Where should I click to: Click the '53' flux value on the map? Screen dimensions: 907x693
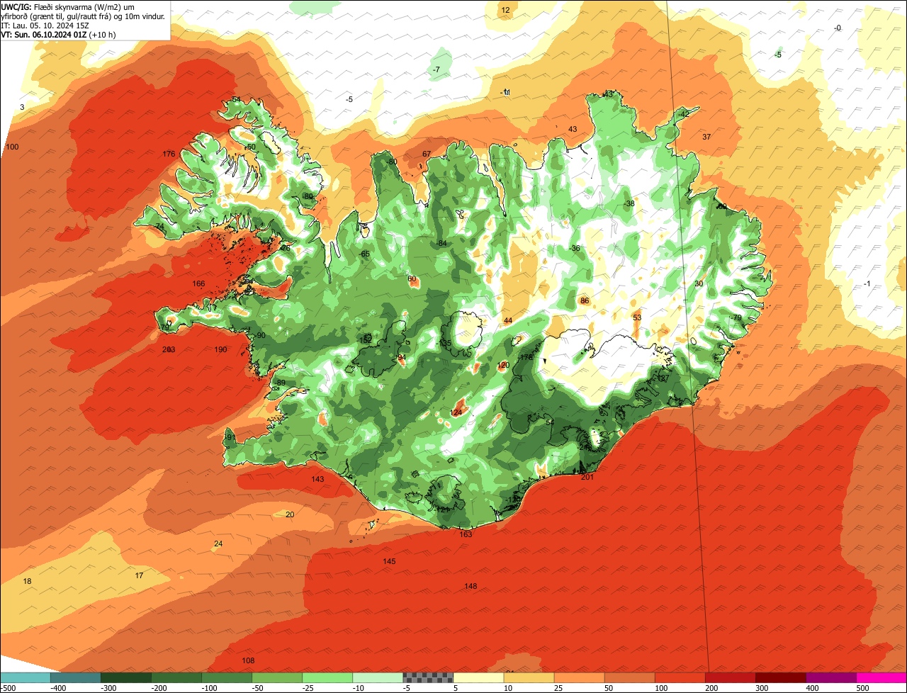tap(637, 317)
